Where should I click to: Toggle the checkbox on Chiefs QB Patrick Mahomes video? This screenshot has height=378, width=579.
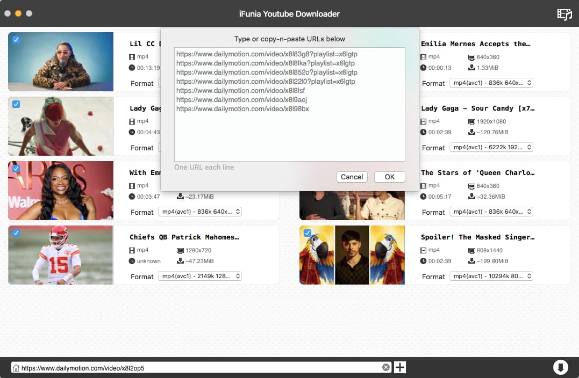[x=16, y=233]
